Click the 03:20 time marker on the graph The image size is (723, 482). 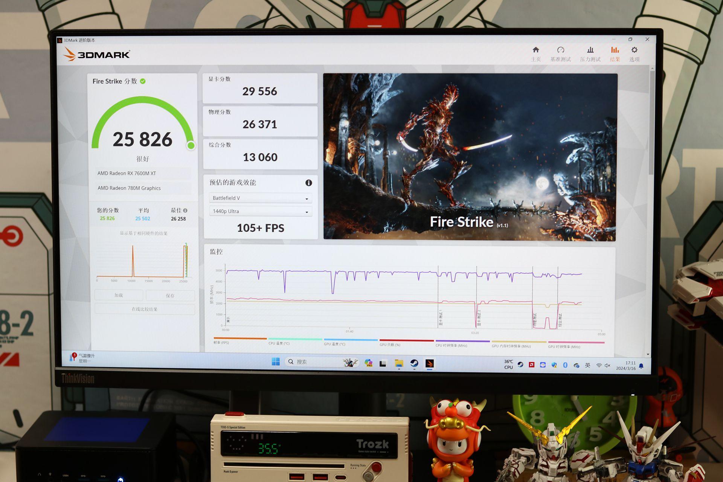tap(475, 333)
